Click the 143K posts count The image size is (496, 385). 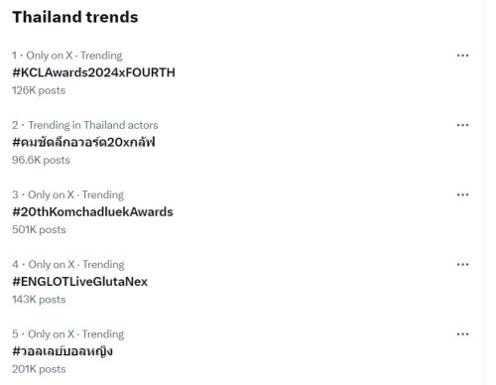tap(39, 300)
